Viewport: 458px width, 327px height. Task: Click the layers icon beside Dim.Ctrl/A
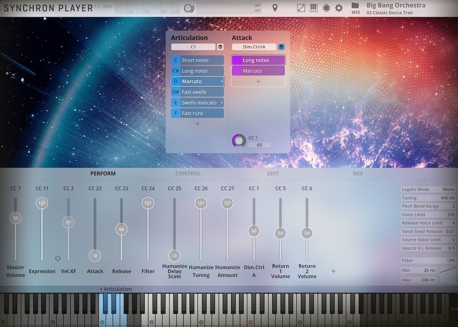tap(281, 47)
